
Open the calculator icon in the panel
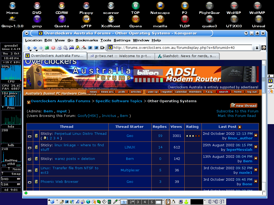tap(109, 202)
